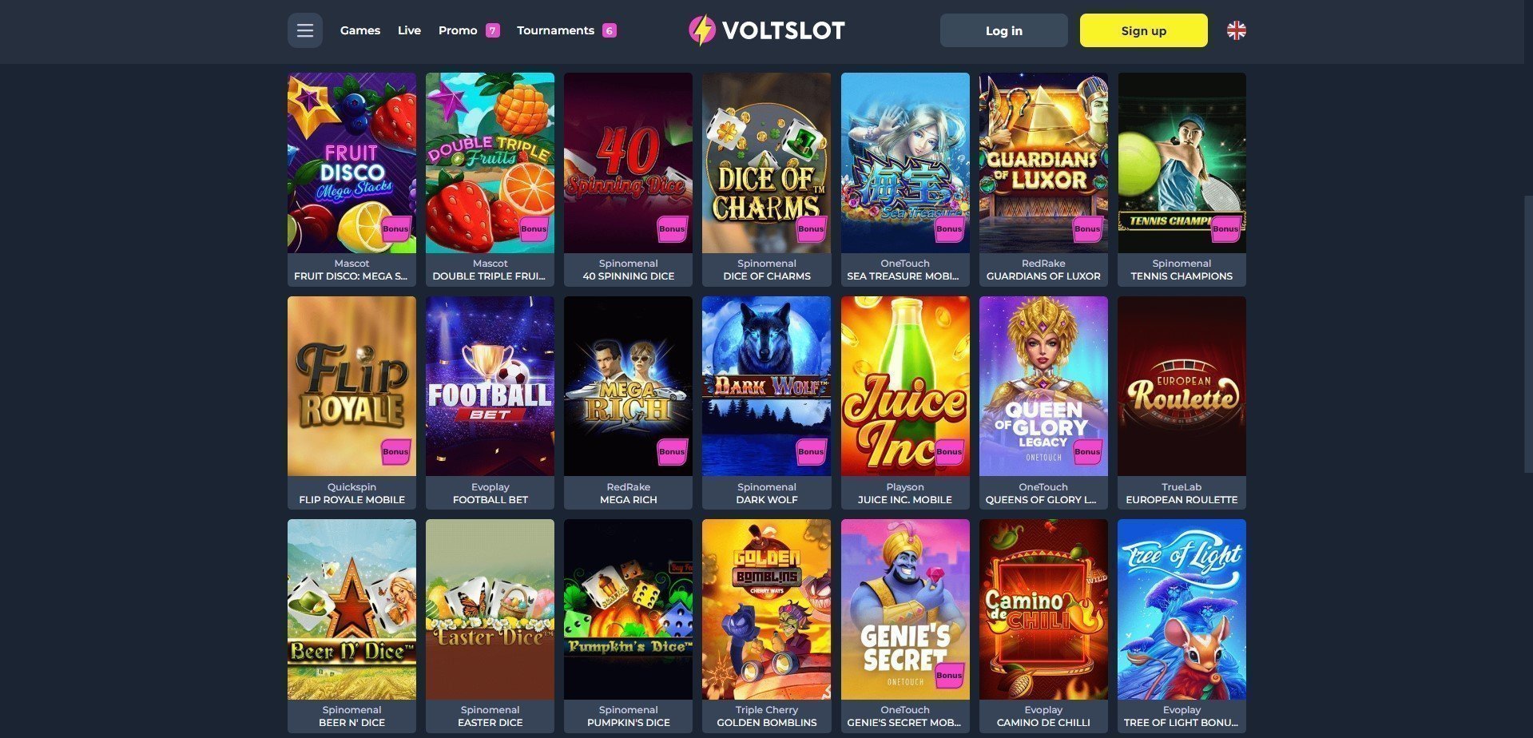Click Bonus badge on Genie's Secret
The width and height of the screenshot is (1533, 738).
[948, 675]
